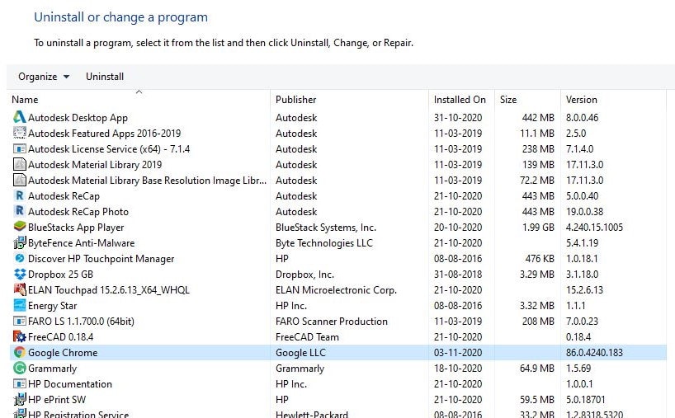Click the BlueStacks App Player icon
Screen dimensions: 675x418
(19, 227)
